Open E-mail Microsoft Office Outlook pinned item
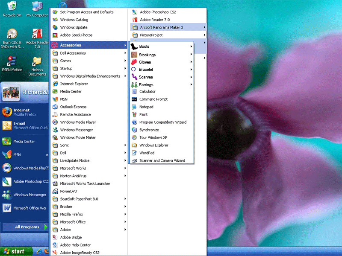 coord(25,125)
